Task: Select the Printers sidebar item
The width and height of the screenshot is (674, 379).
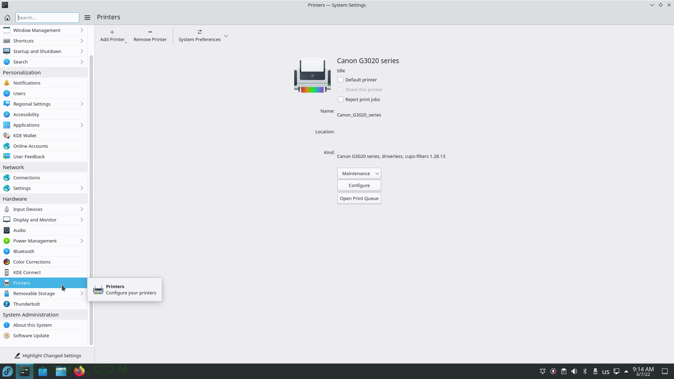Action: point(44,283)
